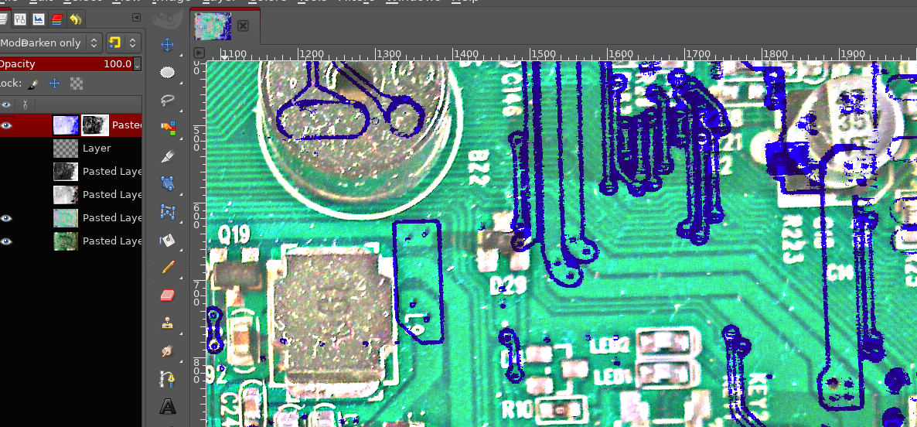Hide the bottom green-board Pasted Layer via eye
The width and height of the screenshot is (917, 427).
[6, 241]
